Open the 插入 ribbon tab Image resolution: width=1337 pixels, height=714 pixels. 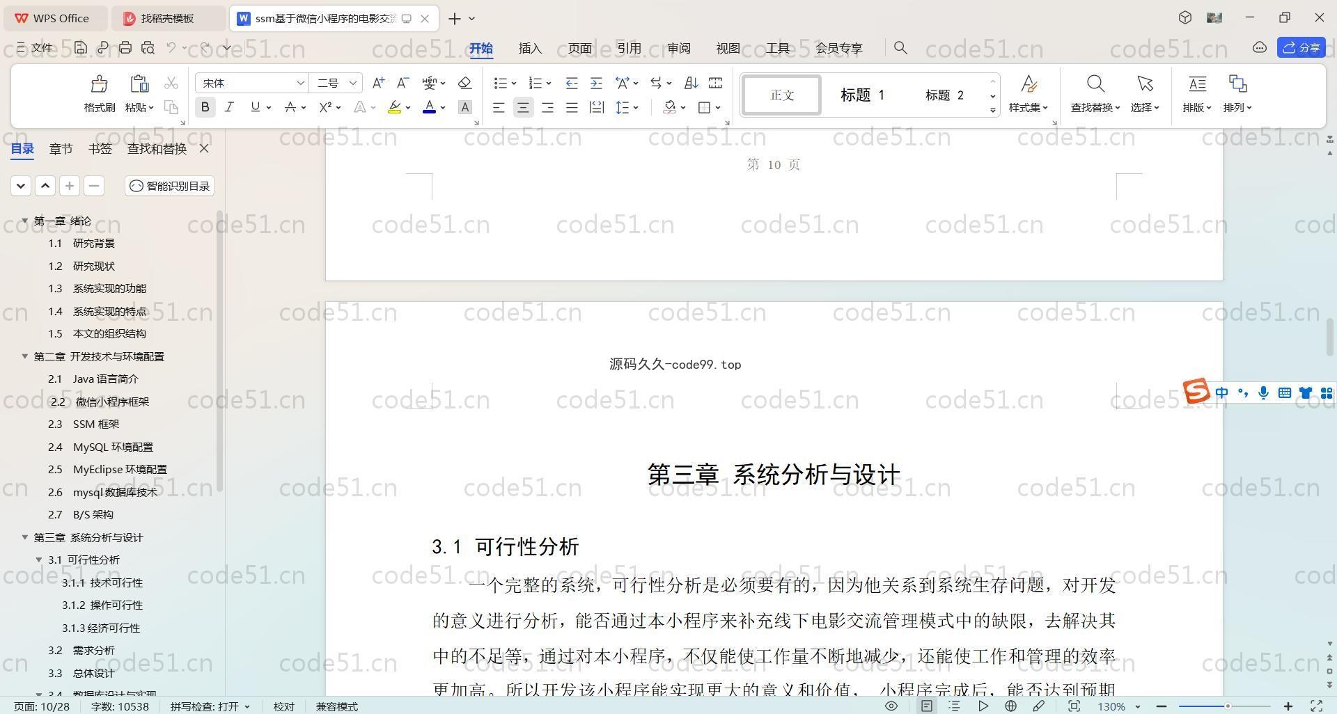pyautogui.click(x=530, y=48)
